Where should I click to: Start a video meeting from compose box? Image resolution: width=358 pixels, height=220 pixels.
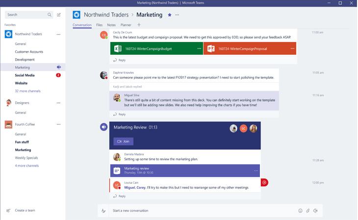[x=315, y=211]
